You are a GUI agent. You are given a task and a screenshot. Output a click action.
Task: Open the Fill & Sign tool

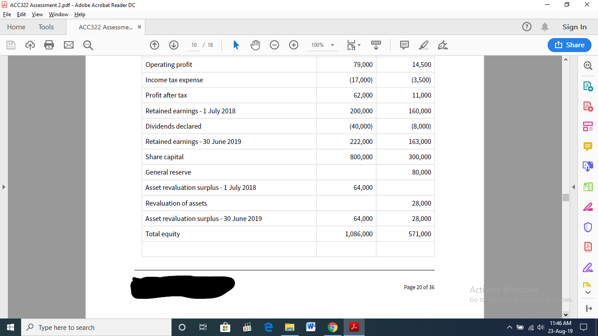pyautogui.click(x=588, y=267)
